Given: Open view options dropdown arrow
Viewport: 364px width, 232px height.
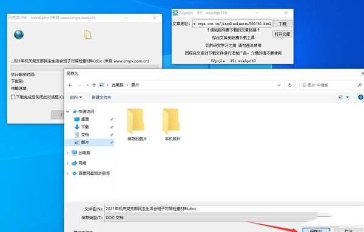Looking at the screenshot, I should 347,97.
